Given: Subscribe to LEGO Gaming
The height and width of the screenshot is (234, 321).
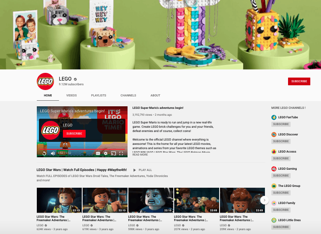Looking at the screenshot, I should click(281, 176).
